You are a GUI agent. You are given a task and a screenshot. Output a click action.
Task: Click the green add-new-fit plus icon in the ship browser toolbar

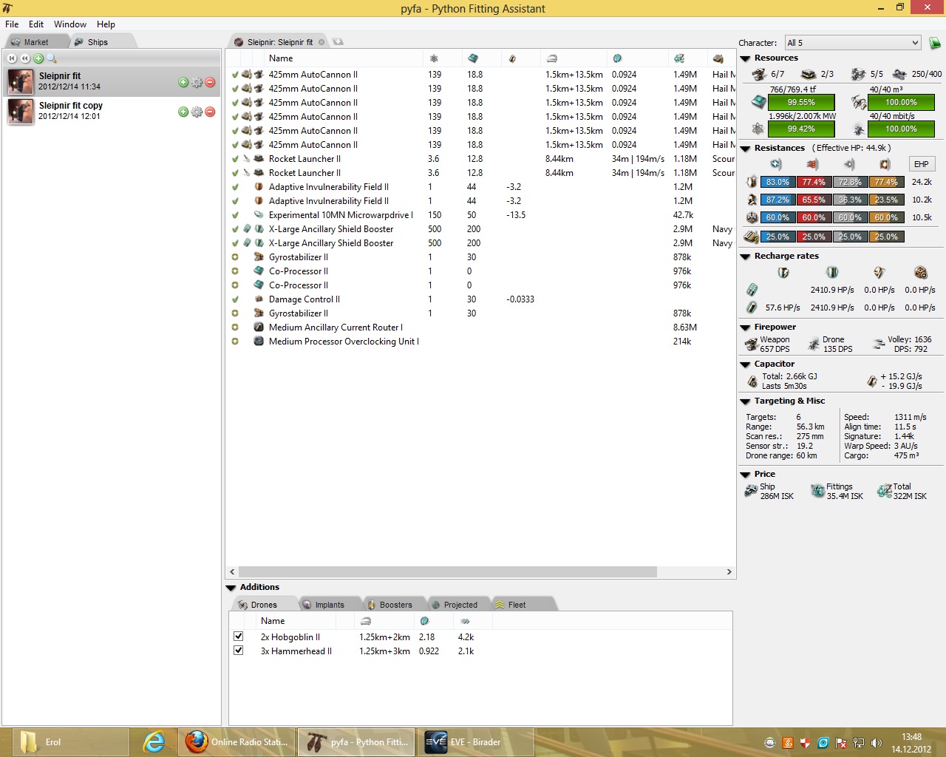pos(38,58)
